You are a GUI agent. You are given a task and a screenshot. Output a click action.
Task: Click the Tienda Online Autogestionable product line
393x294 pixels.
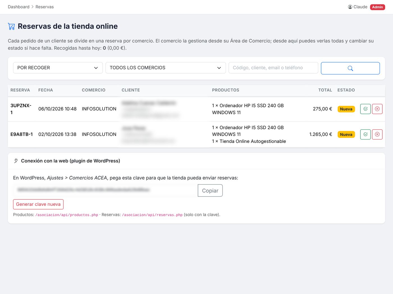[x=249, y=141]
